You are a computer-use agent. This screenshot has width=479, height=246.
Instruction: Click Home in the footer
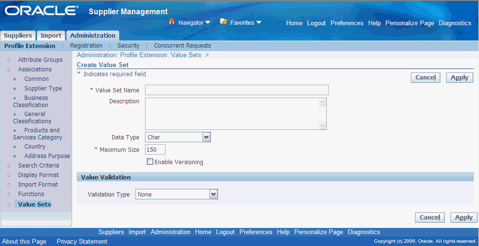coord(203,232)
